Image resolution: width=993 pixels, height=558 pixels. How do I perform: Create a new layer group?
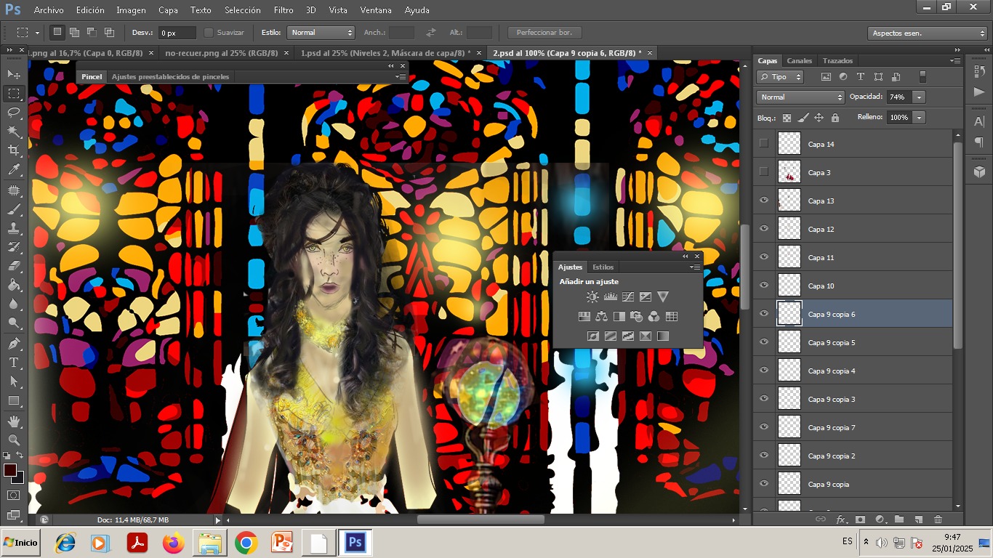[x=899, y=519]
